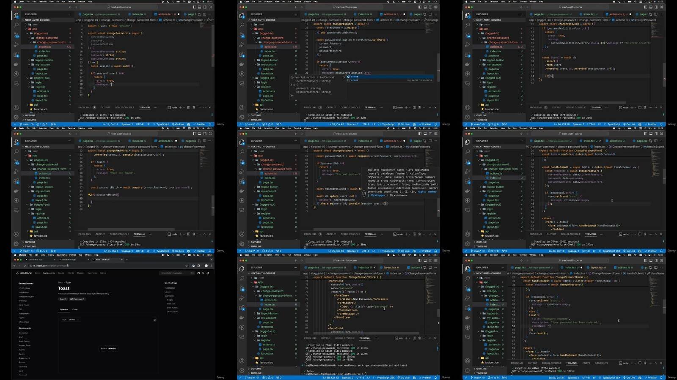This screenshot has height=380, width=677.
Task: Toggle theme icon in shadcn/ui header
Action: pyautogui.click(x=207, y=273)
